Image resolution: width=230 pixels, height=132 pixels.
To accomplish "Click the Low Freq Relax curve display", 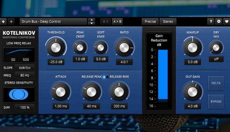I will click(19, 55).
